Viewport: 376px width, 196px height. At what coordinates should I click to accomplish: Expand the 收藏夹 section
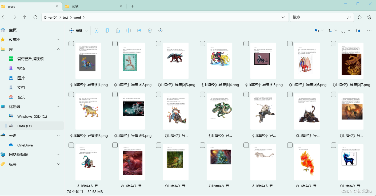click(x=58, y=40)
